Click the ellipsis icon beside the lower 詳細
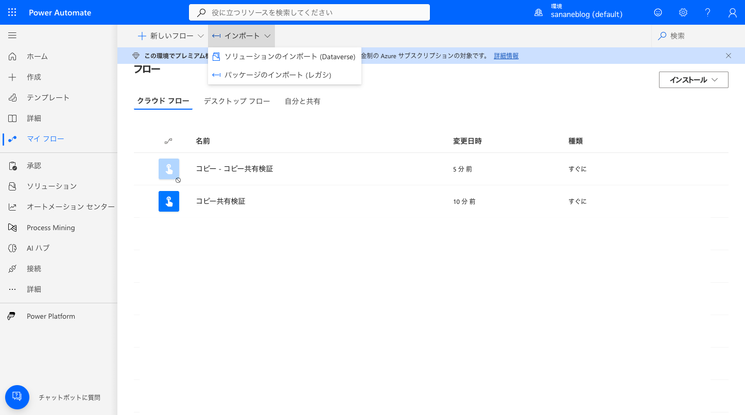 point(12,289)
